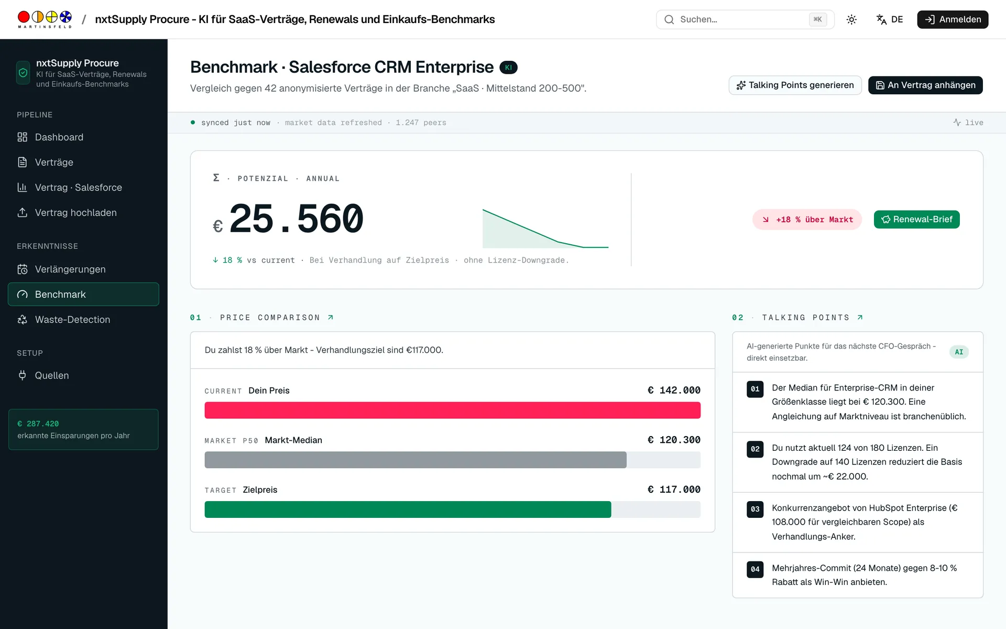Click the badge icon in Renewal-Brief

885,220
